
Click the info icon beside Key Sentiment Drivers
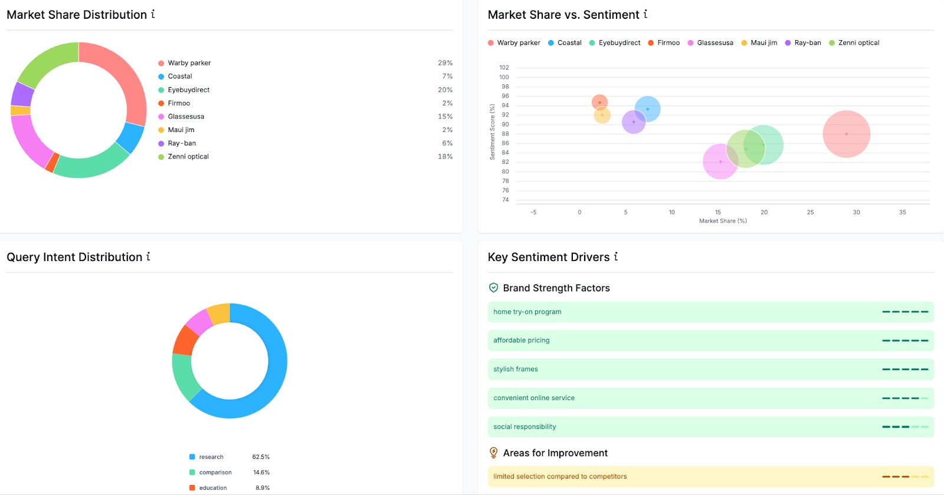tap(616, 256)
